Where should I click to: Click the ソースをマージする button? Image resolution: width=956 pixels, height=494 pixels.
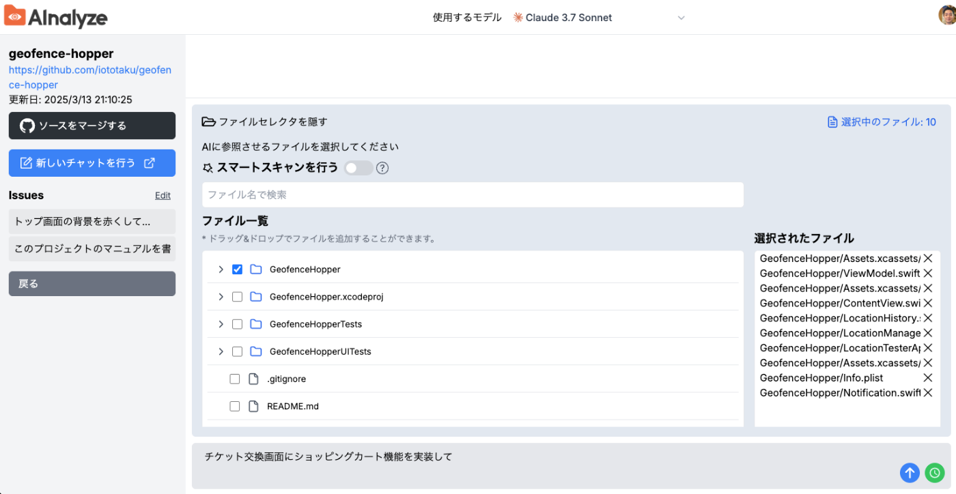pyautogui.click(x=92, y=126)
